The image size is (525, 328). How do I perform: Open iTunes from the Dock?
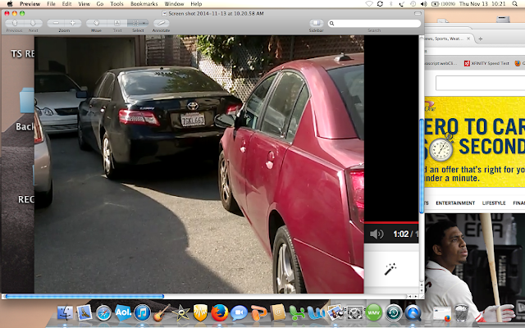[x=142, y=313]
